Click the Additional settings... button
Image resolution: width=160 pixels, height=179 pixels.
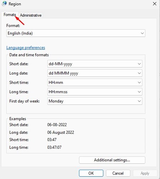tap(112, 160)
